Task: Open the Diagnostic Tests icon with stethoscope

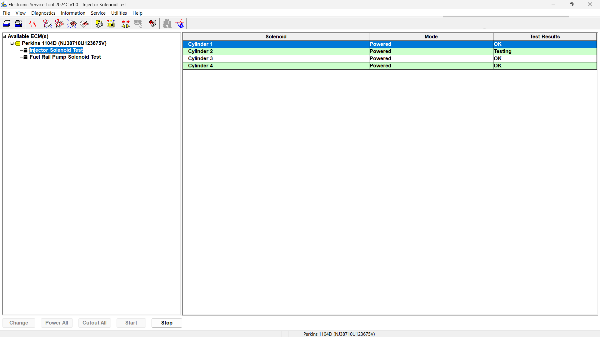Action: coord(153,24)
